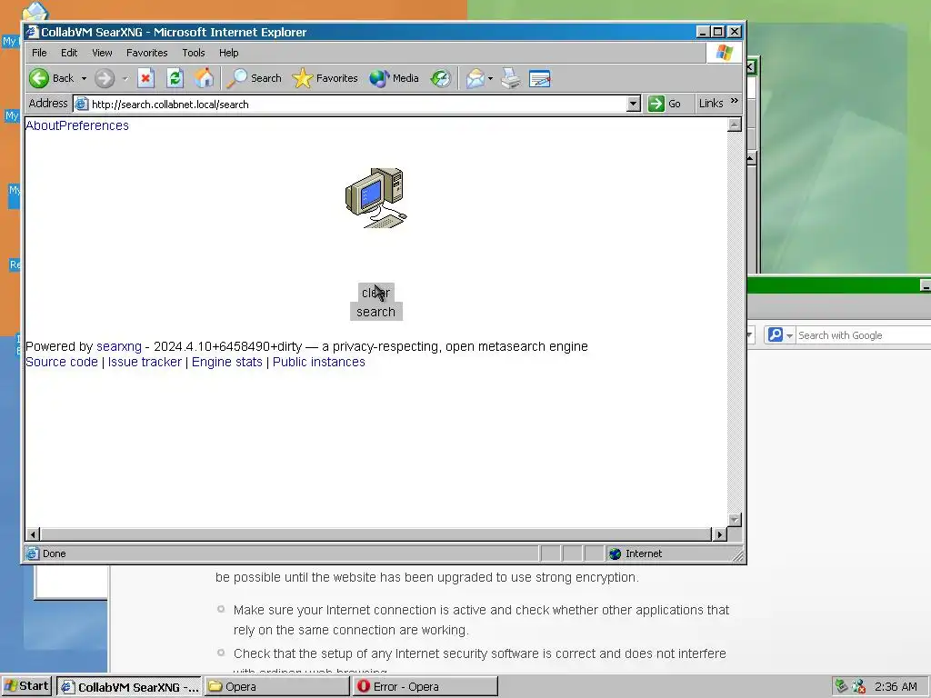The height and width of the screenshot is (698, 931).
Task: Open the Source code link
Action: point(62,362)
